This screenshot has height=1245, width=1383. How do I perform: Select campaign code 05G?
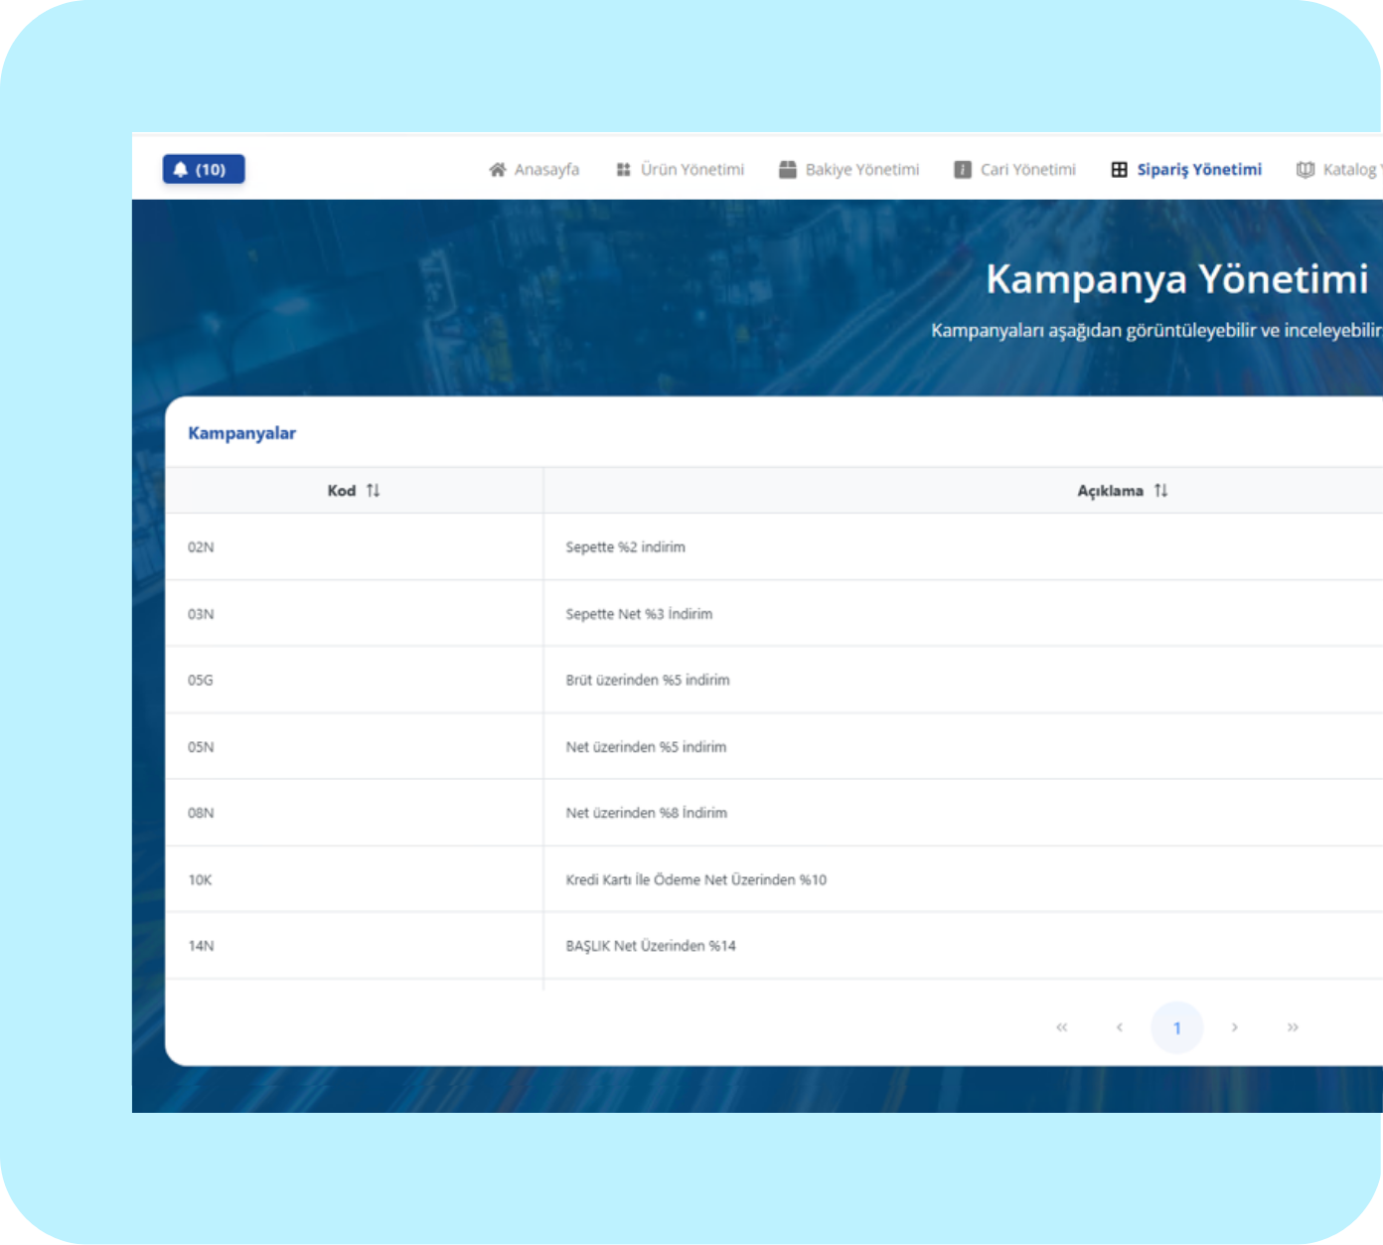coord(201,681)
